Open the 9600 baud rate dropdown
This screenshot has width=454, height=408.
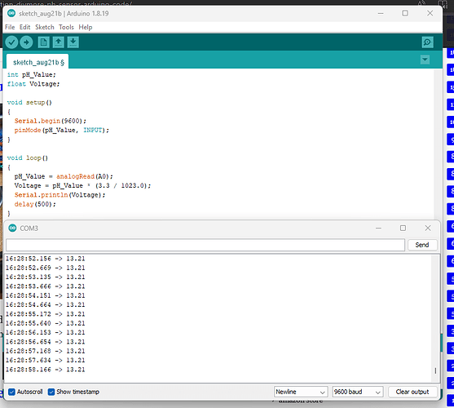(x=357, y=392)
